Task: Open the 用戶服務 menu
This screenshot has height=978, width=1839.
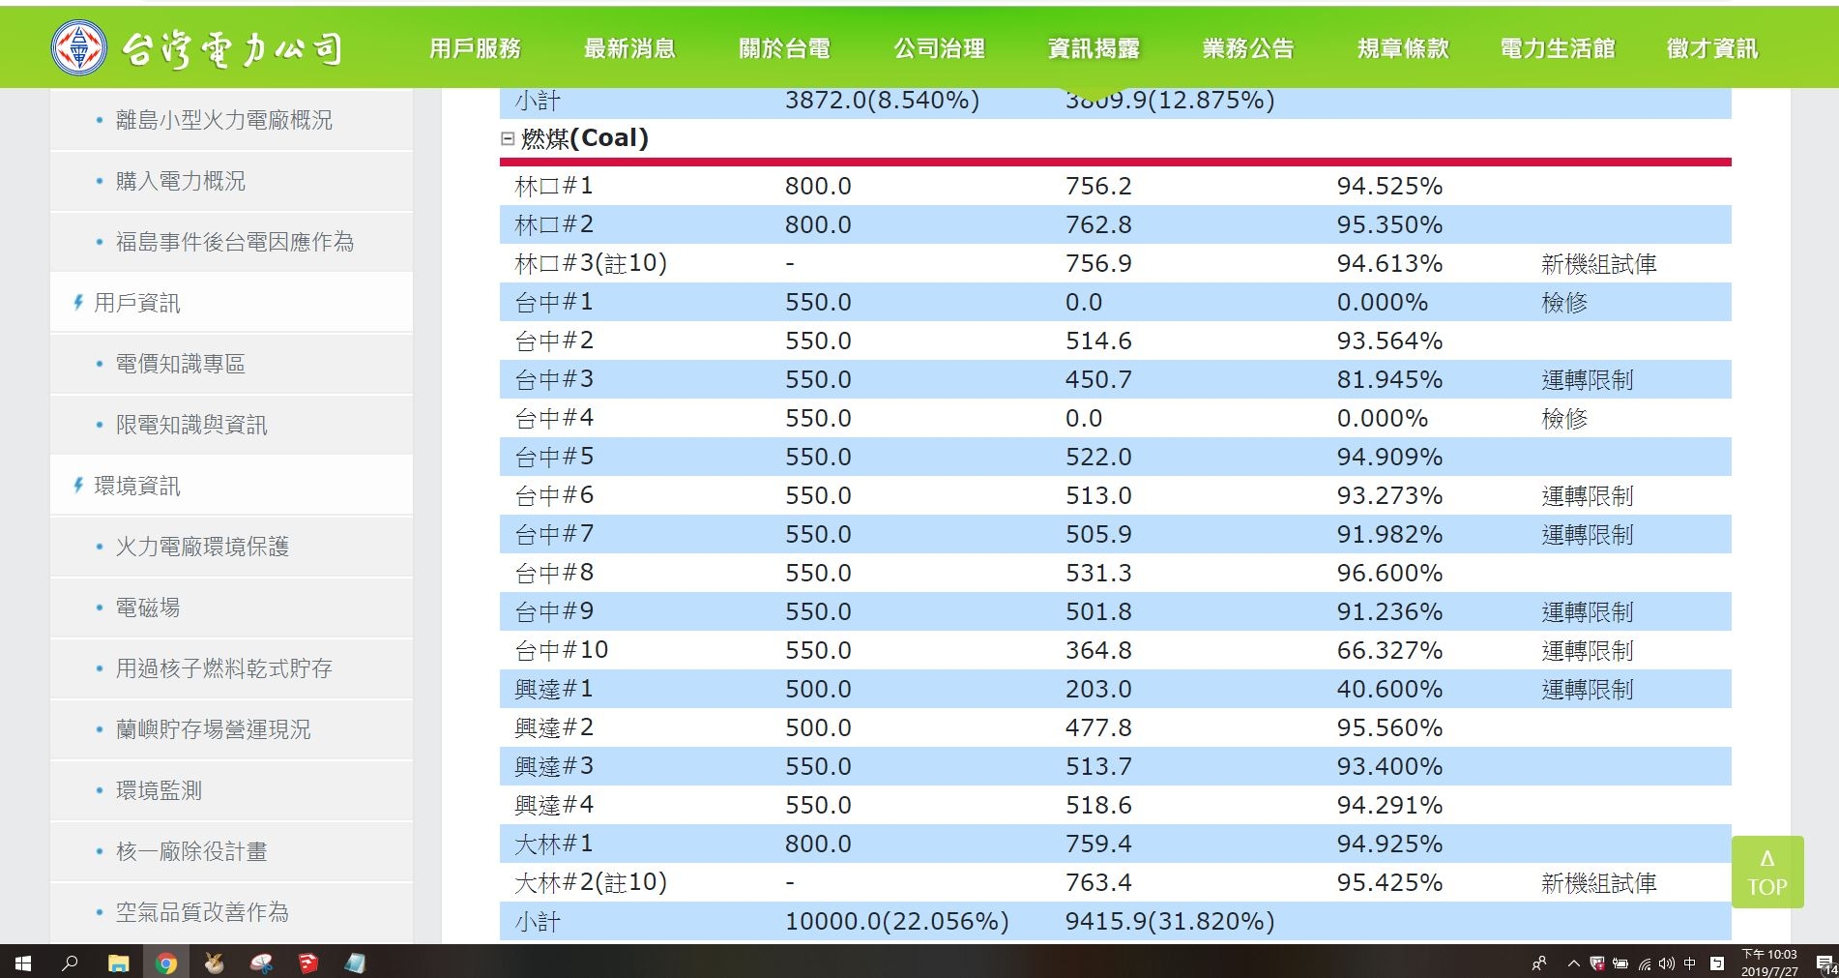Action: pos(475,47)
